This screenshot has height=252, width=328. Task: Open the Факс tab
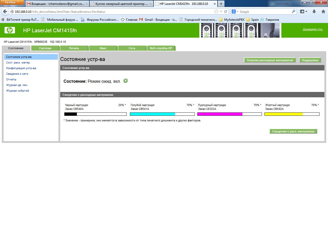click(x=103, y=48)
